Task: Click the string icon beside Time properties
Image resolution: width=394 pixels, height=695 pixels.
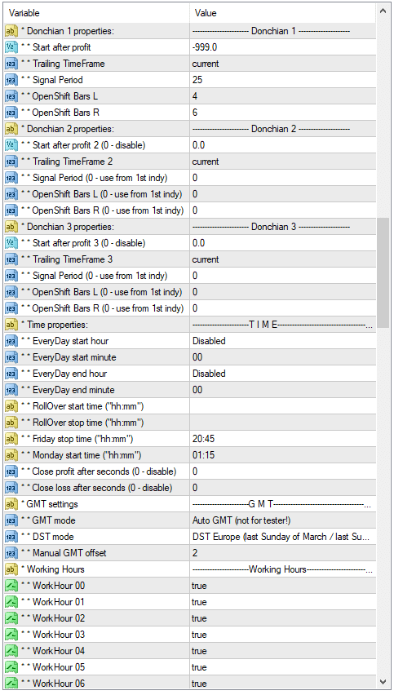Action: 11,325
